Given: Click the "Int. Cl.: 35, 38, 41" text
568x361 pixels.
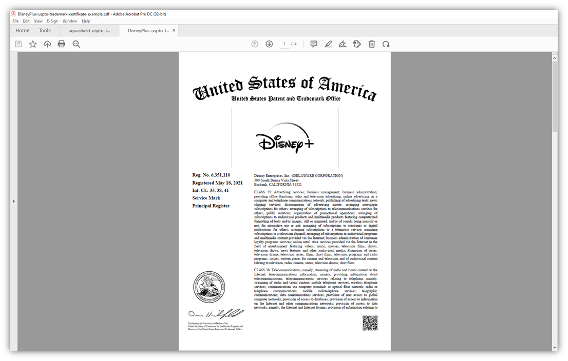Looking at the screenshot, I should tap(211, 191).
